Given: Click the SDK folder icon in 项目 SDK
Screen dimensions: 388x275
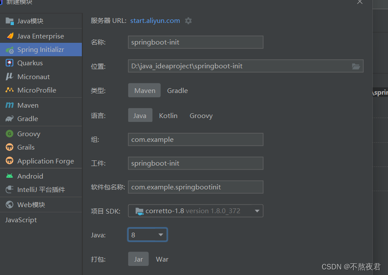Looking at the screenshot, I should tap(139, 211).
